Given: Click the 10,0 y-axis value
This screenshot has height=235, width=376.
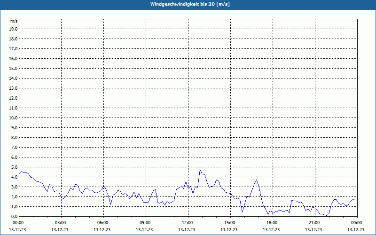Looking at the screenshot, I should 13,118.
